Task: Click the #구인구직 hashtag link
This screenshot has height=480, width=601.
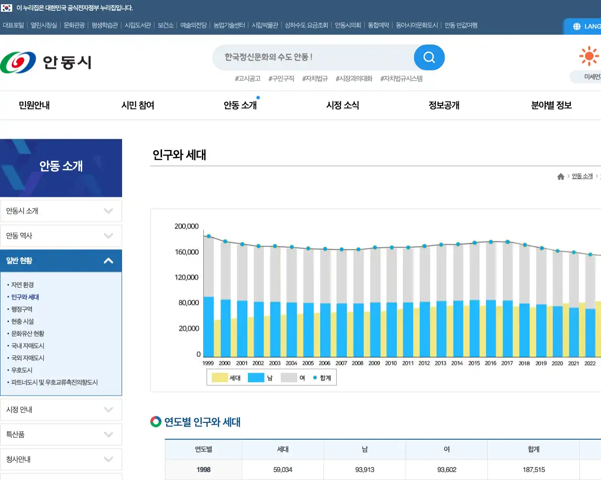Action: click(x=281, y=79)
